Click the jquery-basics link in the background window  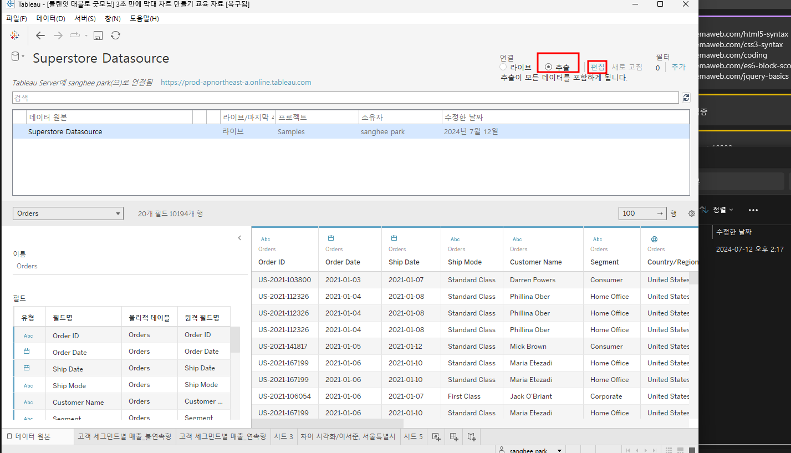coord(744,77)
